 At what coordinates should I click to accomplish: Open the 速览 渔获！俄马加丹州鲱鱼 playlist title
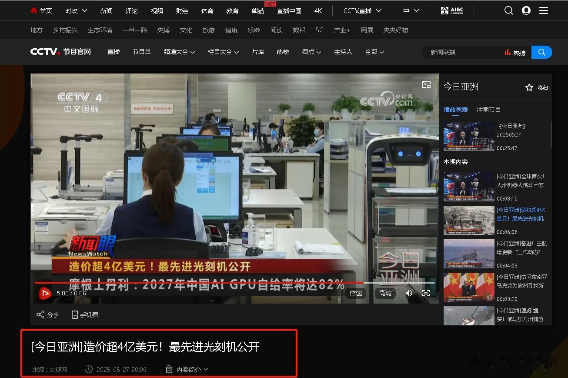(x=520, y=315)
